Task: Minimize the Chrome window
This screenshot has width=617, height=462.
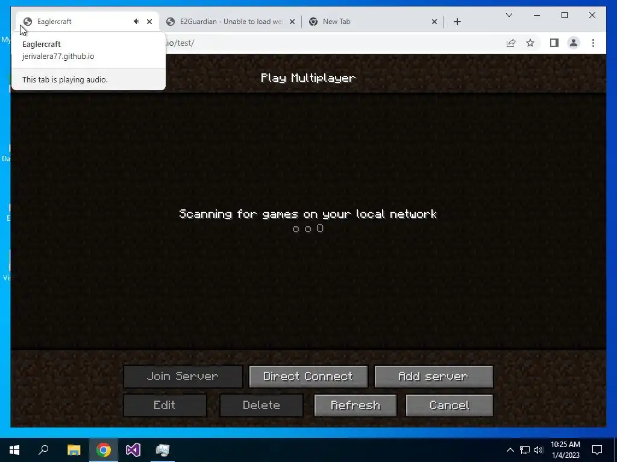Action: click(x=537, y=15)
